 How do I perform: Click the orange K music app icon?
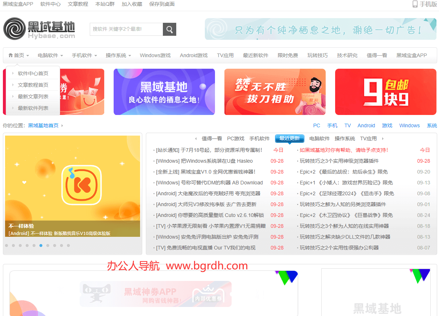[81, 185]
